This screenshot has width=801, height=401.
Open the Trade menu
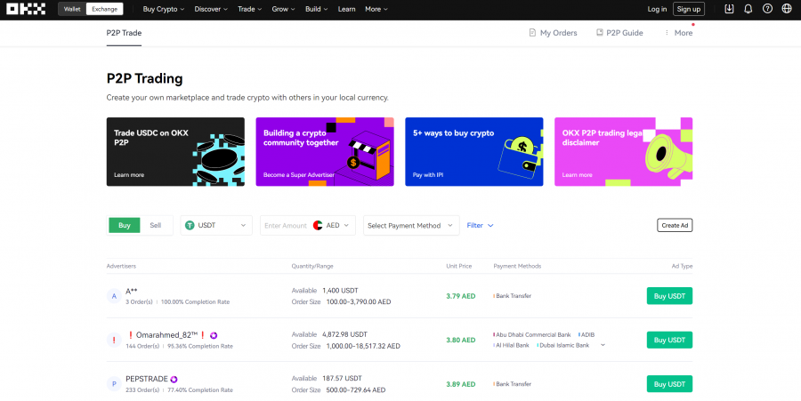249,9
